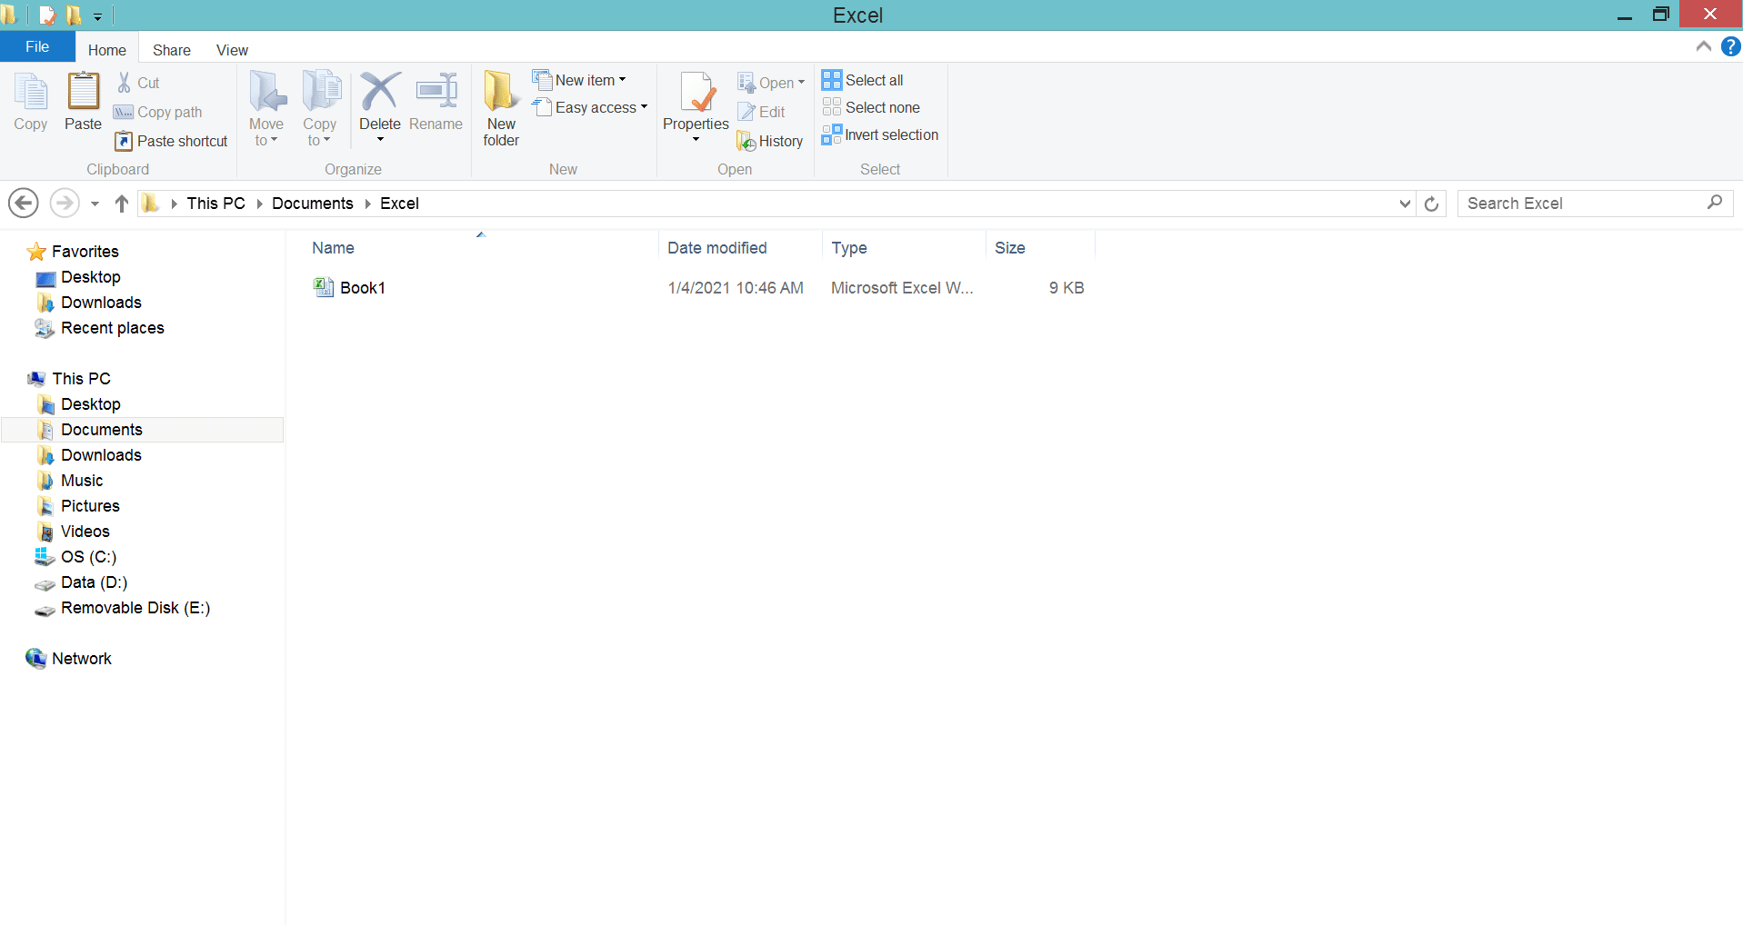Expand the address bar history dropdown

[x=1405, y=204]
